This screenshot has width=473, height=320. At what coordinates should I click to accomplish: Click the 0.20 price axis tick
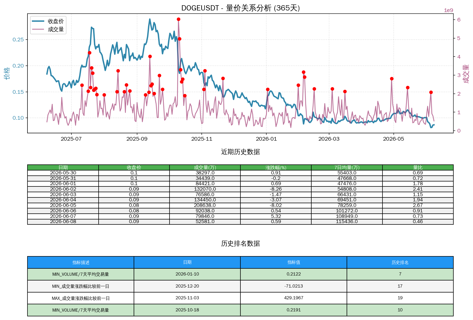18,66
